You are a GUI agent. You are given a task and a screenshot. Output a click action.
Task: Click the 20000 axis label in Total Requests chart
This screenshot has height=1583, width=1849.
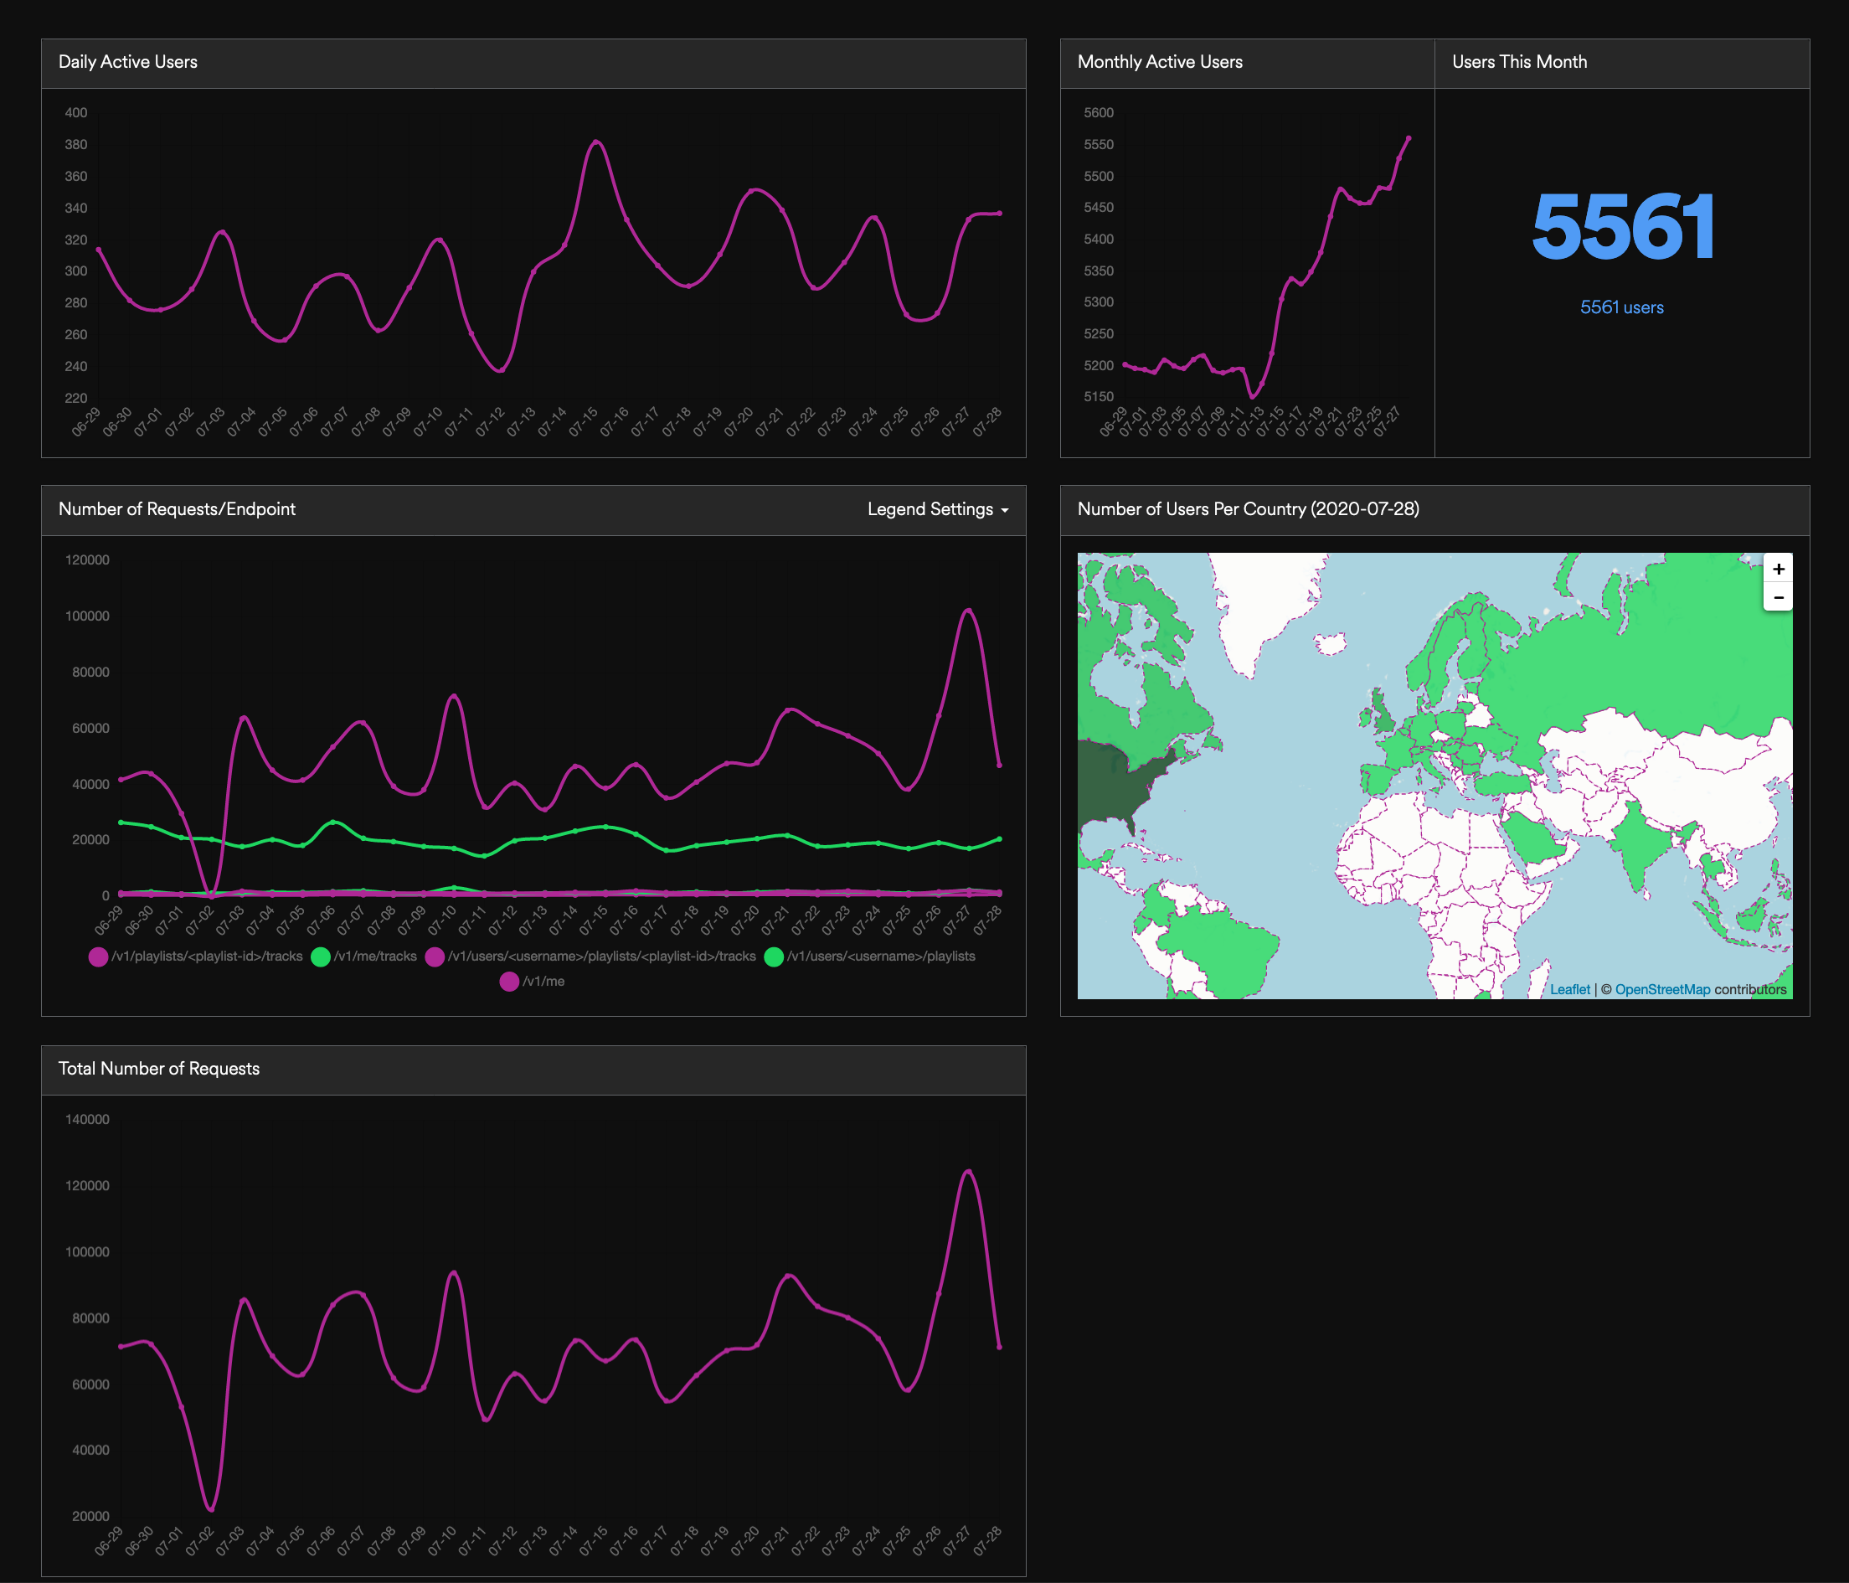(x=90, y=1516)
